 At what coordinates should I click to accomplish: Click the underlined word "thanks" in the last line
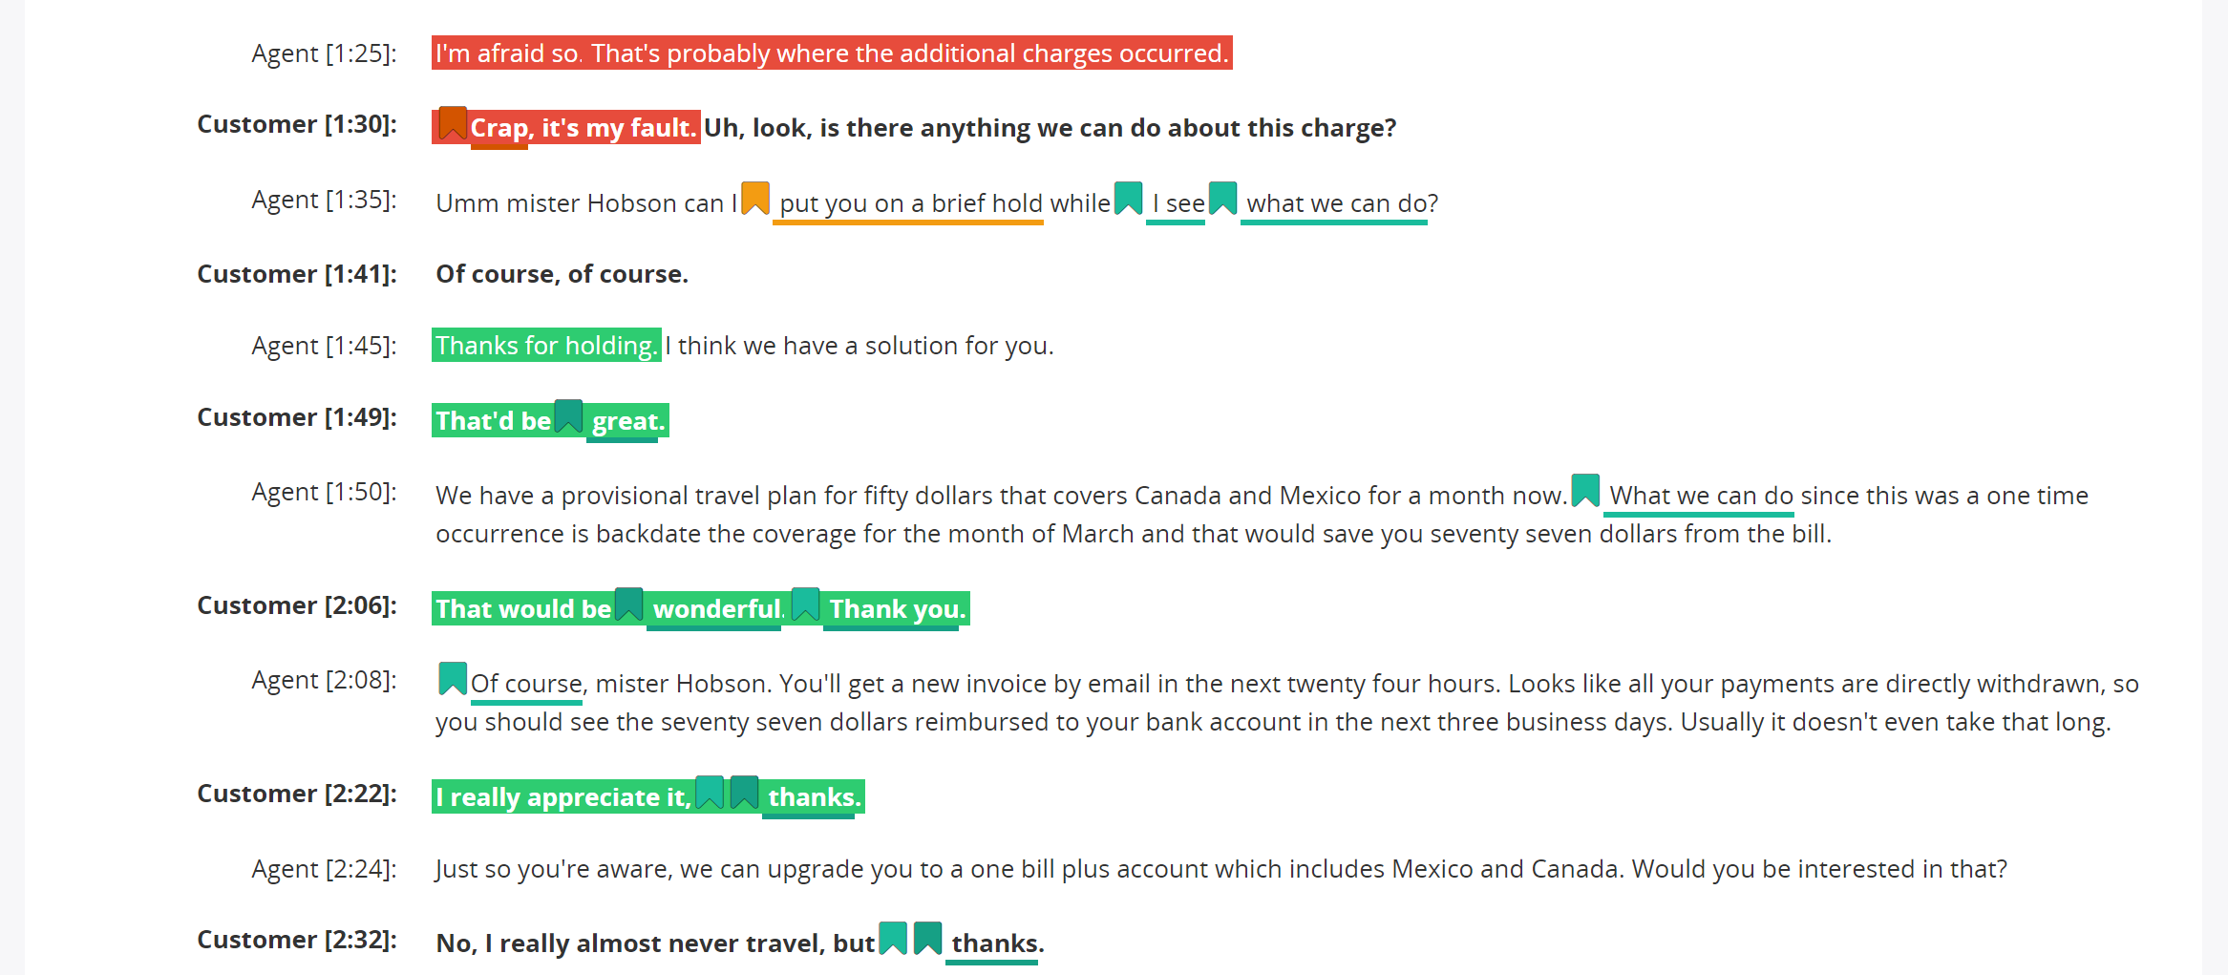point(994,943)
